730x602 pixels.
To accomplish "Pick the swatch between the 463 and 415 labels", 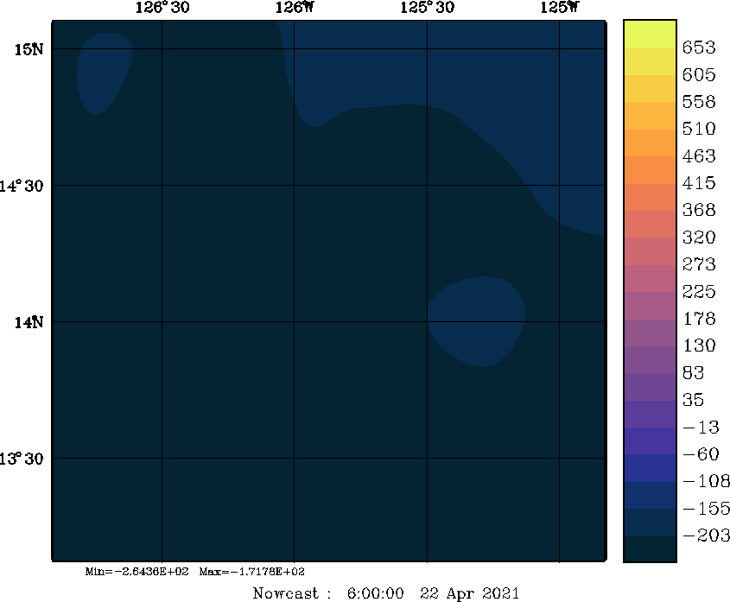I will (x=650, y=170).
